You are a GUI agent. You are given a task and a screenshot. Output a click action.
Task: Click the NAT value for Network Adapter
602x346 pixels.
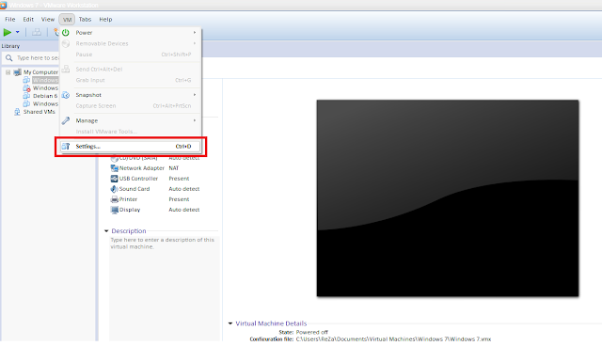[173, 168]
